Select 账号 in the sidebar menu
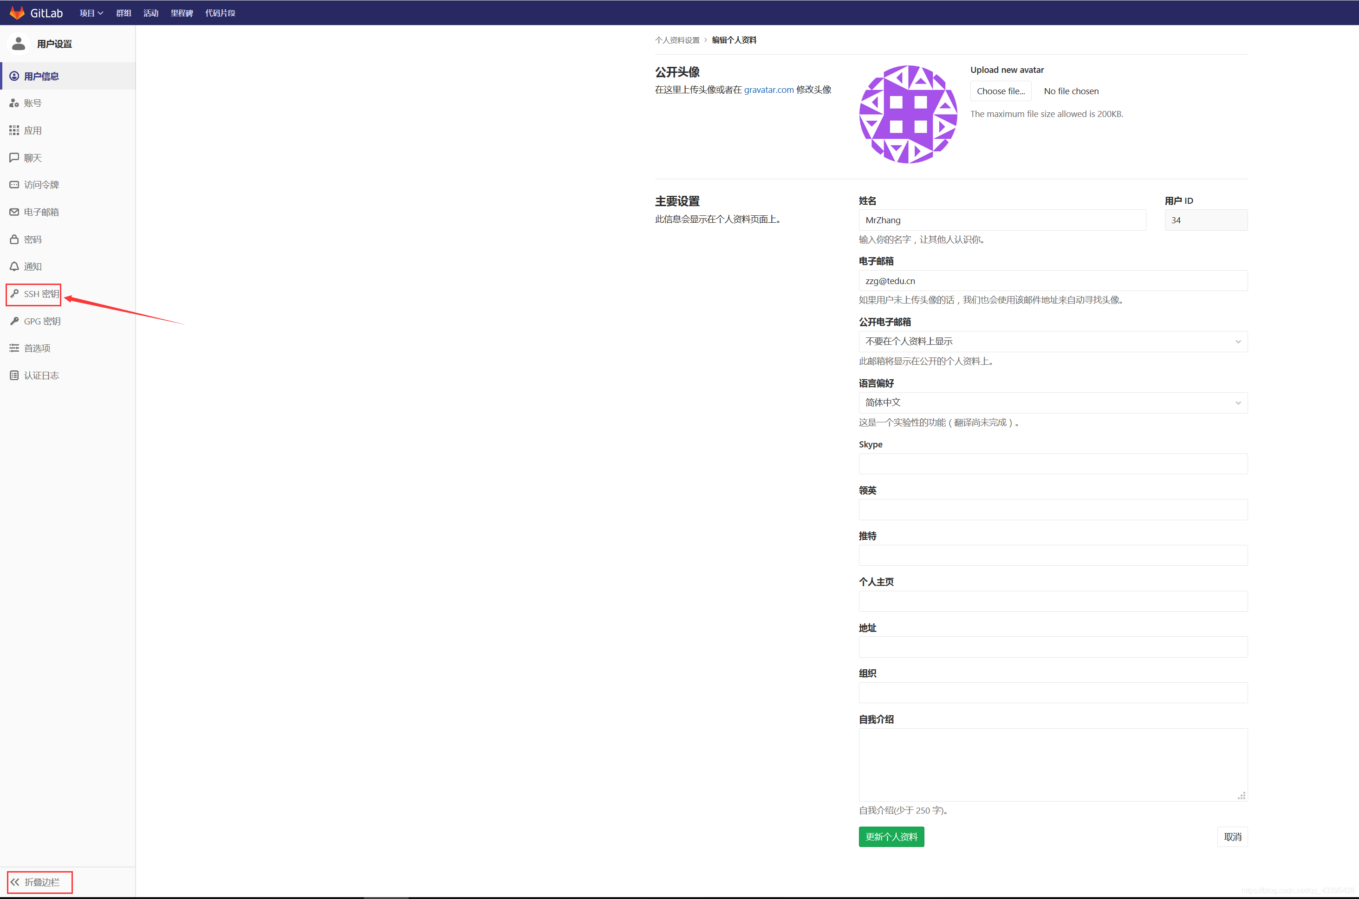1359x899 pixels. (68, 103)
